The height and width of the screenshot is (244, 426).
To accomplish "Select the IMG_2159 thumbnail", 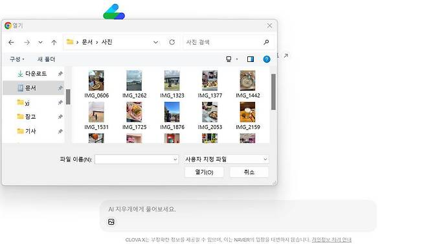I will click(247, 112).
